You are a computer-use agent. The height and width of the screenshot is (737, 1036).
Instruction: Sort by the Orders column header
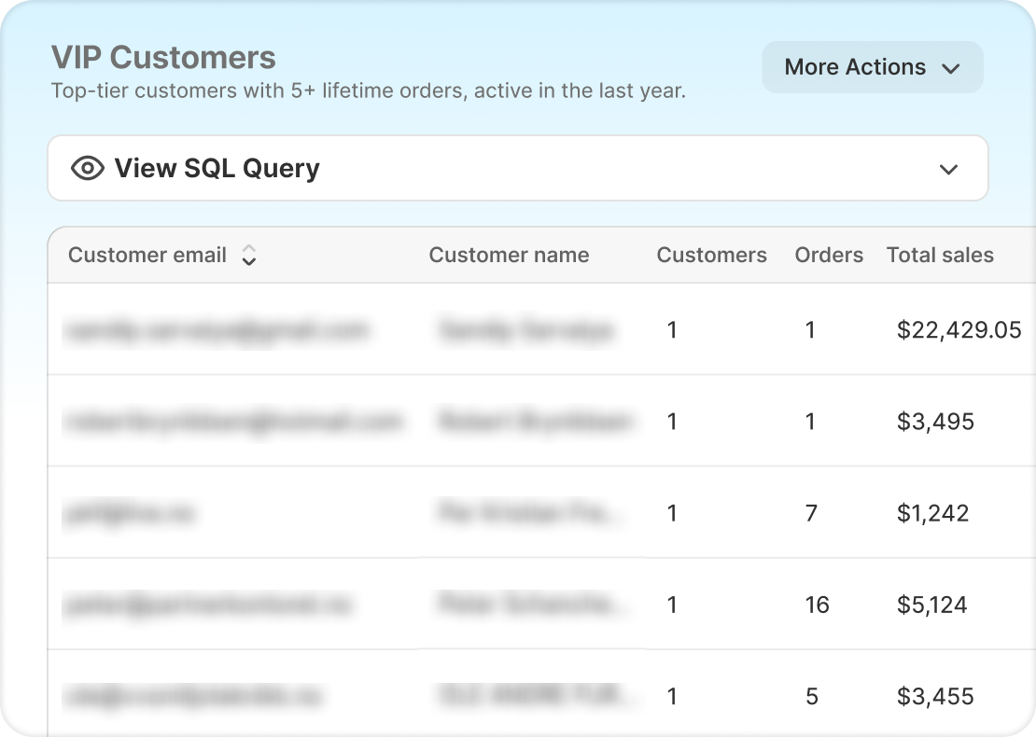coord(829,256)
